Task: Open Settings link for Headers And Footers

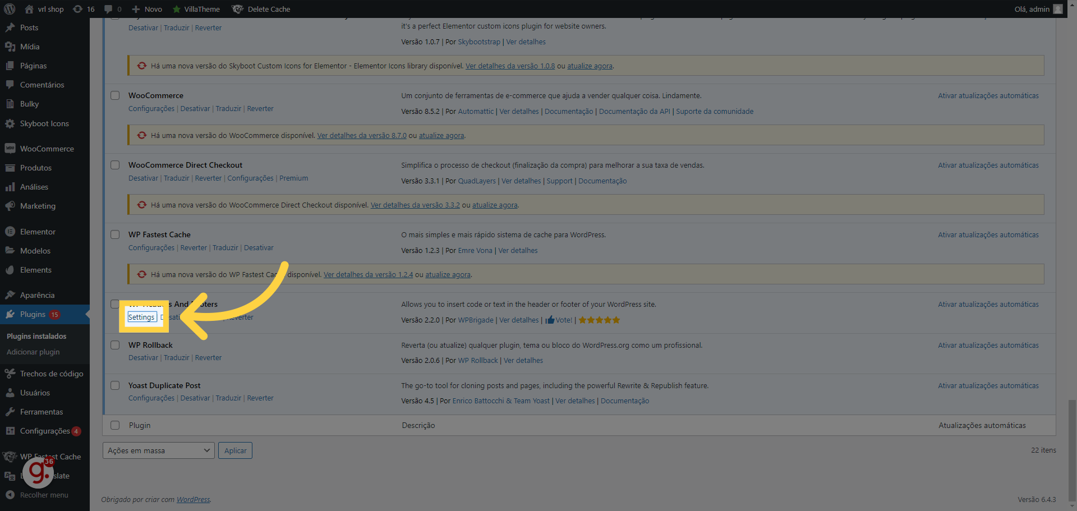Action: coord(141,317)
